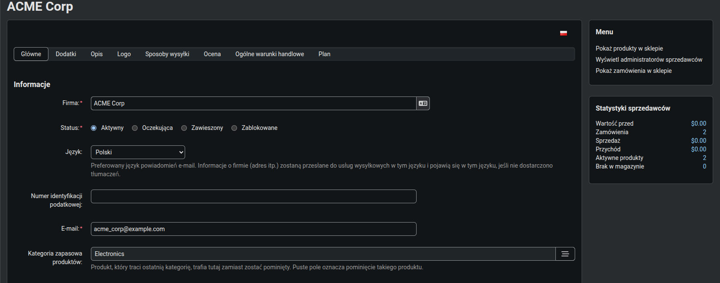Image resolution: width=720 pixels, height=283 pixels.
Task: Click the Numer identyfikacji podatkowej field
Action: [254, 196]
